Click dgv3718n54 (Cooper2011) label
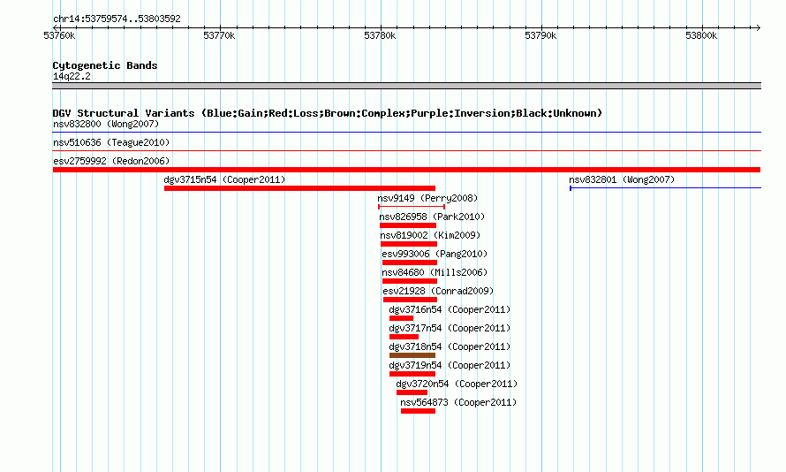Screen dimensions: 786x472 (450, 346)
